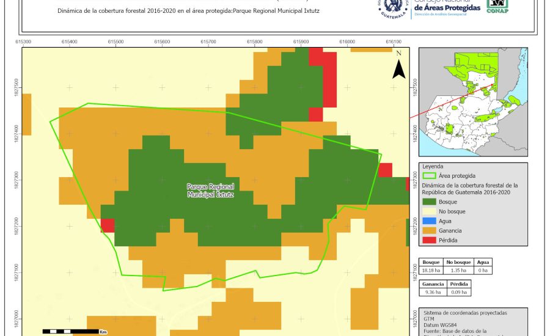
Task: Choose the Pérdida red legend swatch
Action: pyautogui.click(x=430, y=241)
